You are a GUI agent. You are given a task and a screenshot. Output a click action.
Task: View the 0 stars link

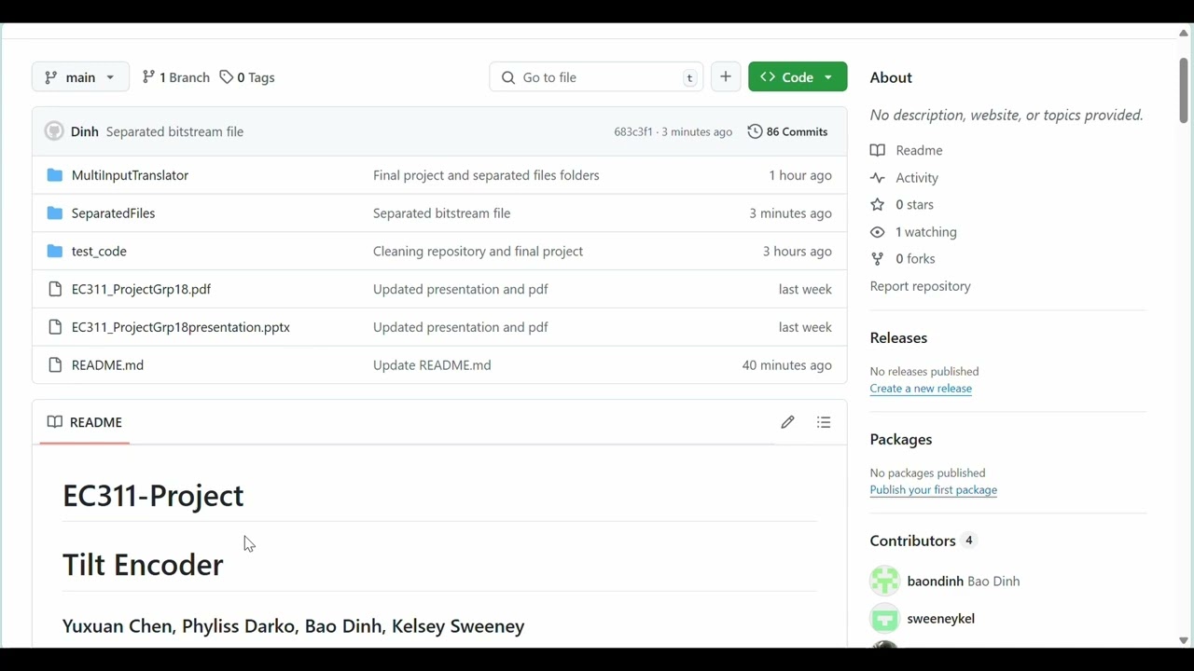point(902,205)
